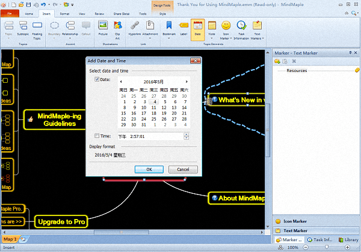This screenshot has height=252, width=361.
Task: Add a Hyperlink to topic
Action: pyautogui.click(x=135, y=28)
